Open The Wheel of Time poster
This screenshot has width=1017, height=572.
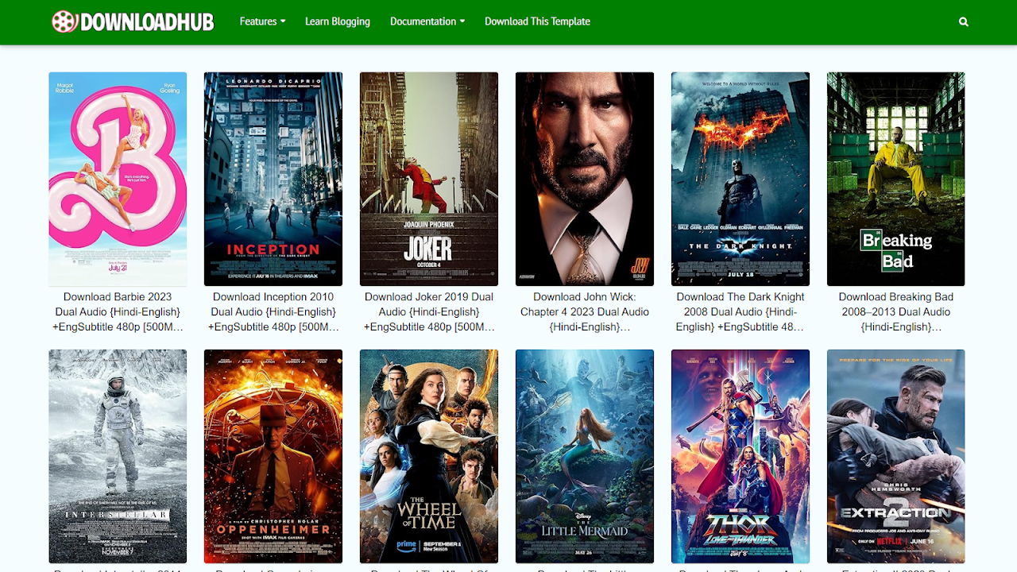click(429, 456)
